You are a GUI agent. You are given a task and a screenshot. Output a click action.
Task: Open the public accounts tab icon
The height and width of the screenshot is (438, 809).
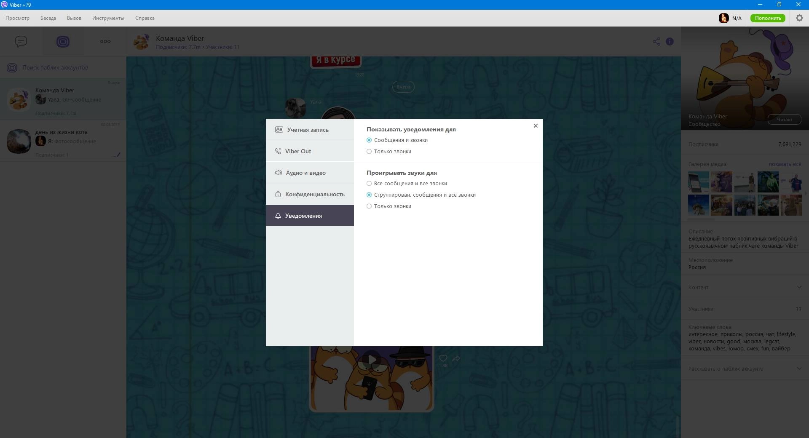[x=63, y=41]
